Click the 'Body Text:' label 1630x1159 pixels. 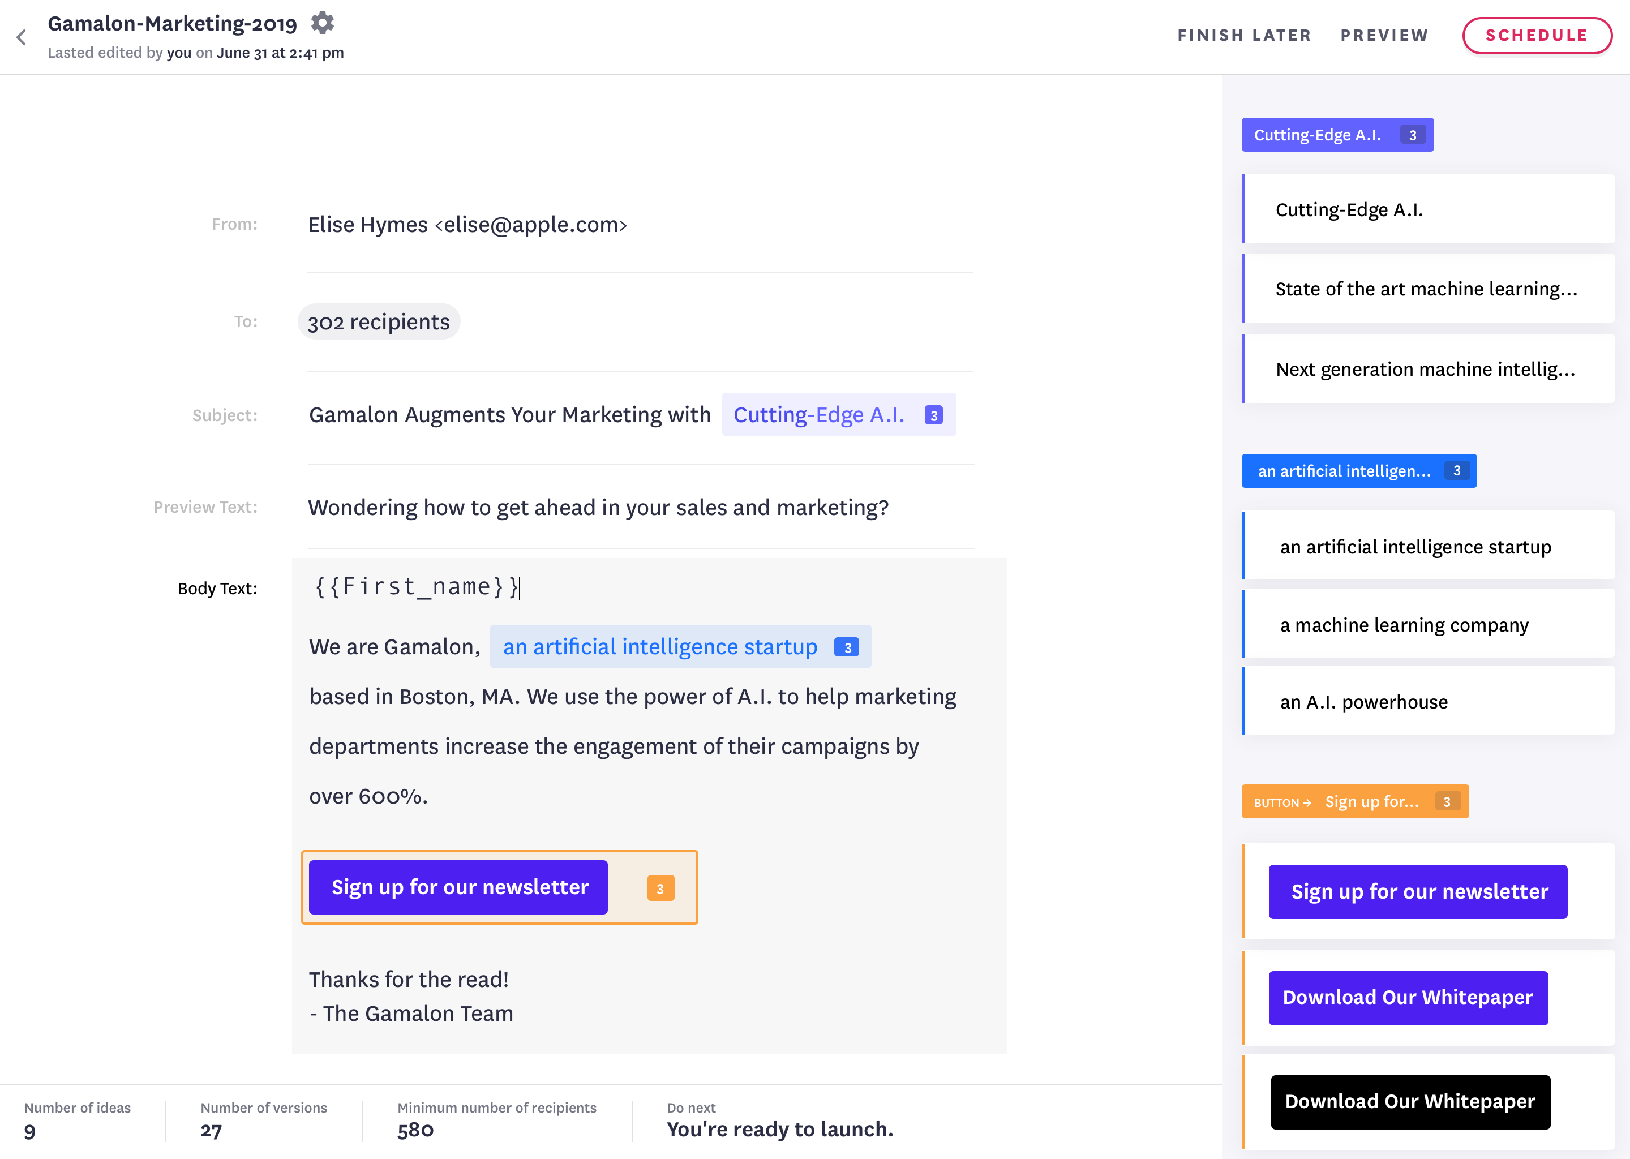click(218, 589)
